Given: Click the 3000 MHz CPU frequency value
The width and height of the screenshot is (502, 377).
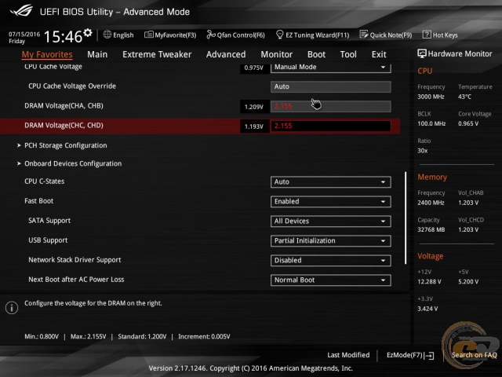Looking at the screenshot, I should coord(431,97).
